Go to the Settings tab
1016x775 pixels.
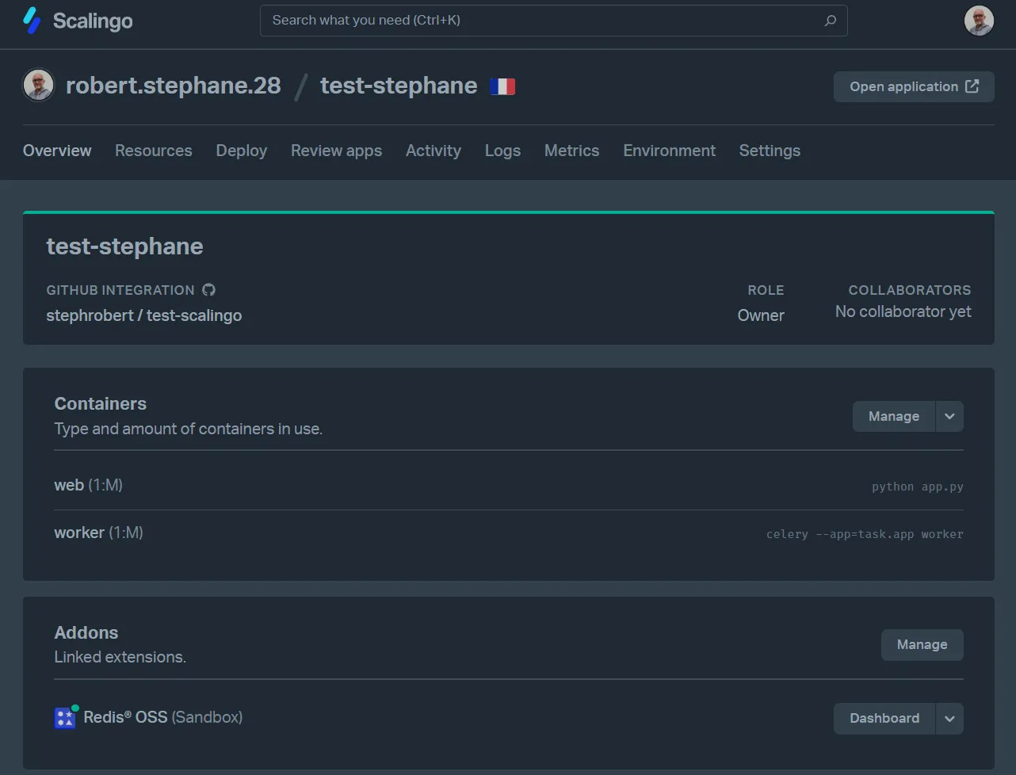pos(769,151)
